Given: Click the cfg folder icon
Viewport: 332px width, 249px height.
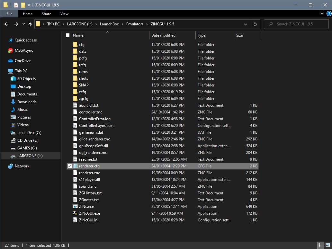Looking at the screenshot, I should (x=75, y=44).
